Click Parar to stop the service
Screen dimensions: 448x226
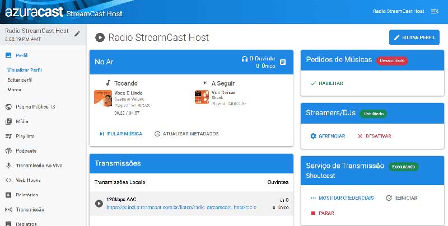click(323, 213)
